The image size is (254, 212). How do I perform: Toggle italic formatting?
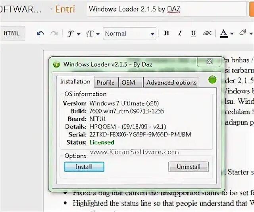180,33
